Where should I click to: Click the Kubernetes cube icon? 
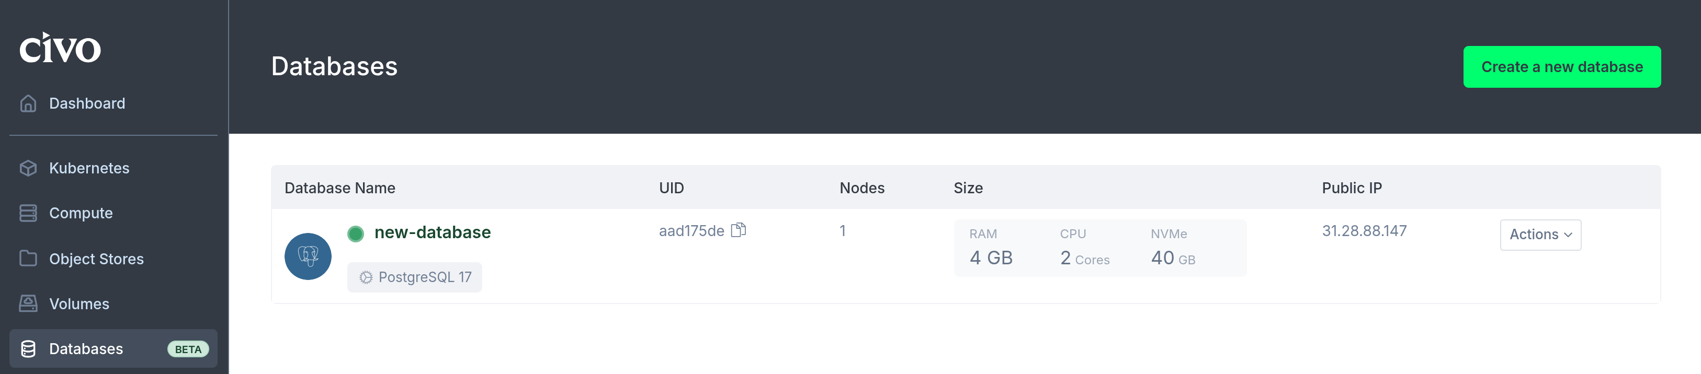27,168
